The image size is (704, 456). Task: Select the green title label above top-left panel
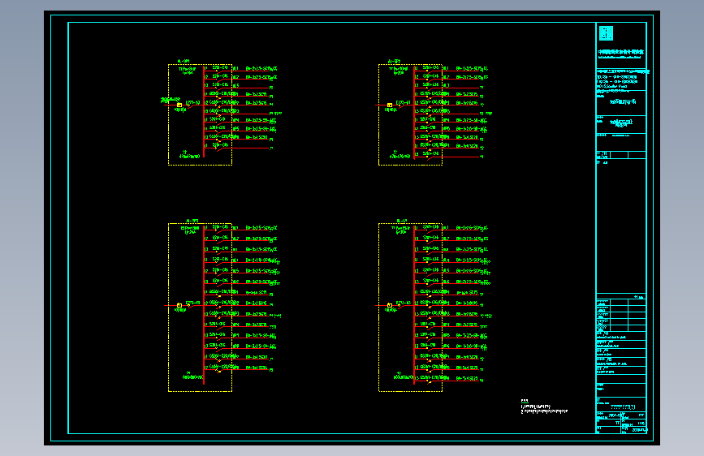184,61
